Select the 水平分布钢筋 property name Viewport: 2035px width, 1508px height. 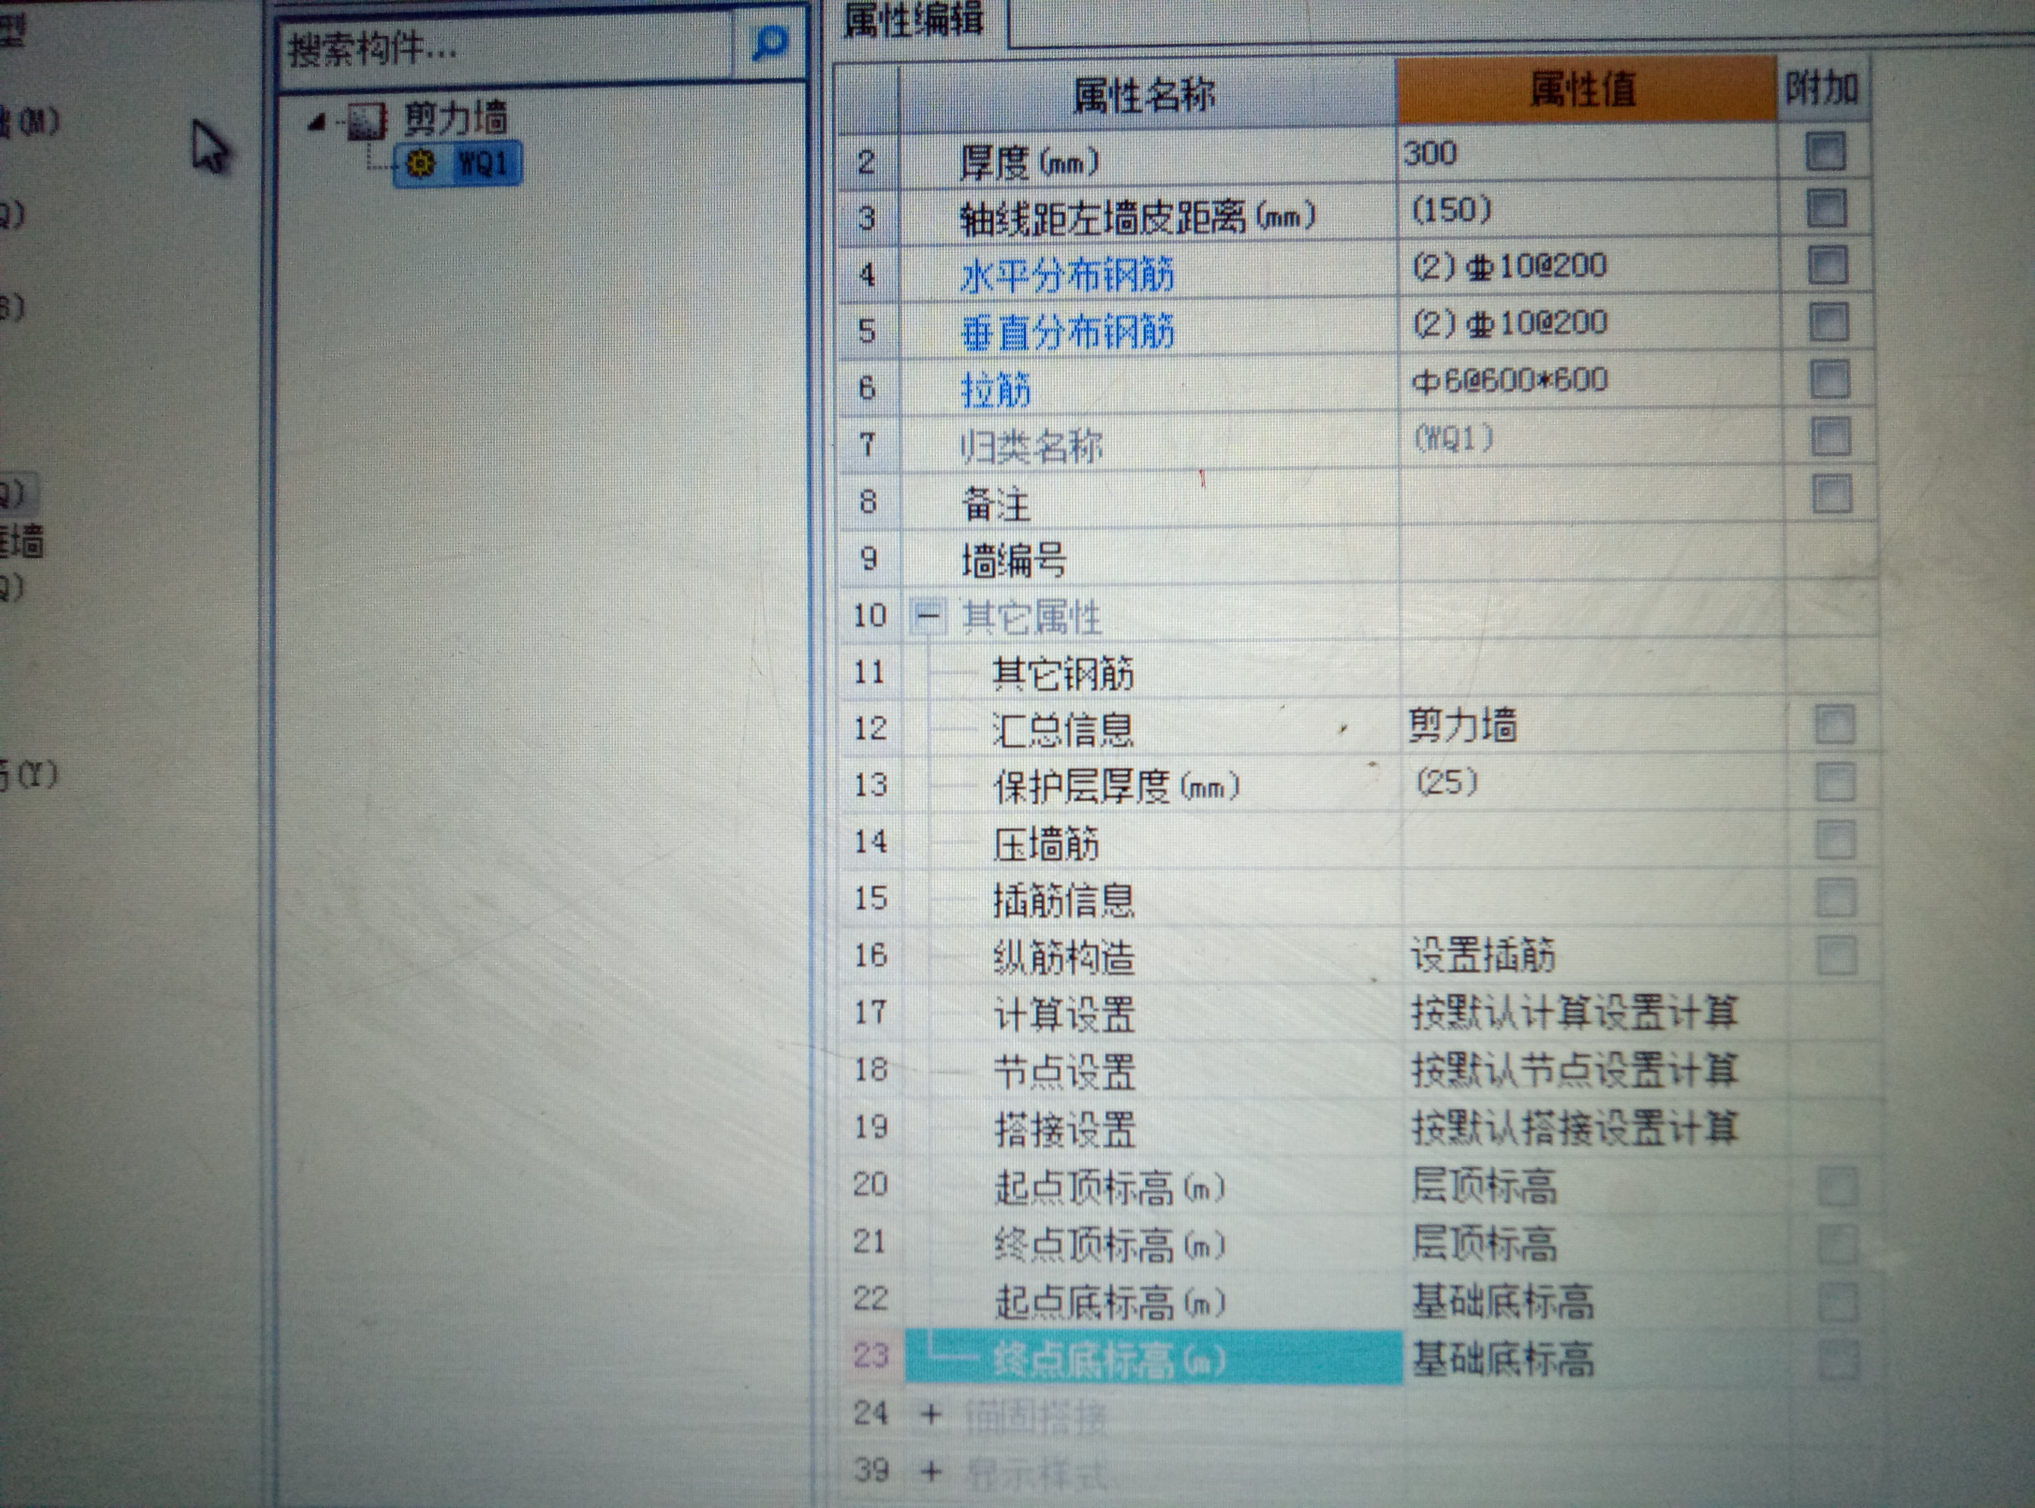point(1067,275)
